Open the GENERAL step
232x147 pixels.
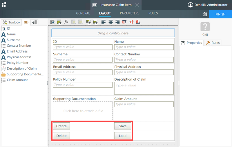click(x=83, y=13)
